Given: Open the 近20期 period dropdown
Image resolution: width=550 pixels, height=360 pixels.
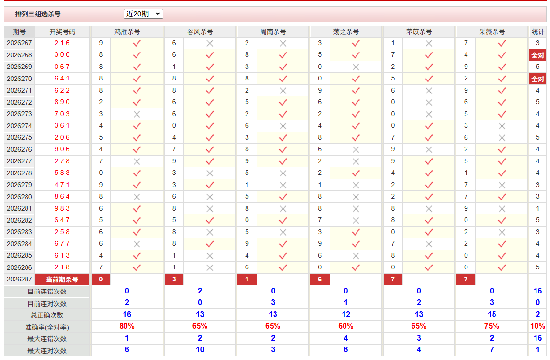Looking at the screenshot, I should pyautogui.click(x=143, y=13).
